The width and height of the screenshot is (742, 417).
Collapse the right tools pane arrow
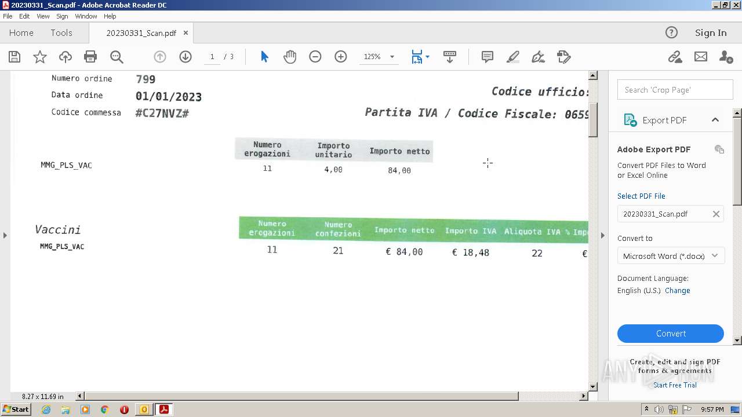(x=602, y=235)
